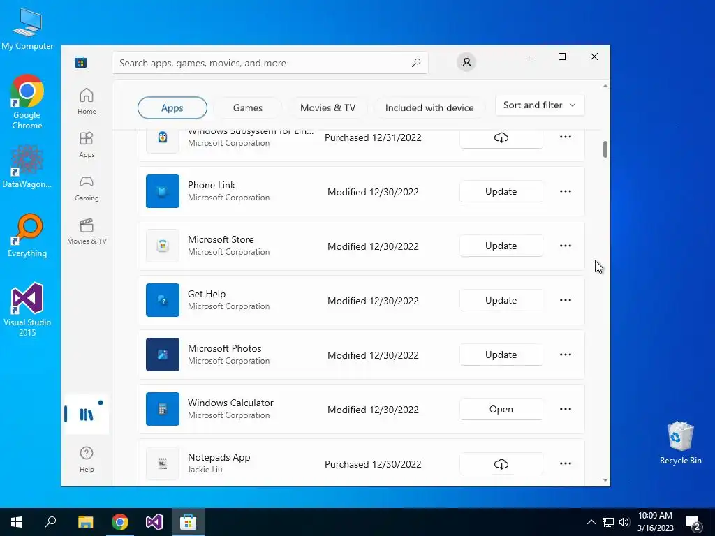This screenshot has height=536, width=715.
Task: Update the Phone Link app
Action: coord(501,191)
